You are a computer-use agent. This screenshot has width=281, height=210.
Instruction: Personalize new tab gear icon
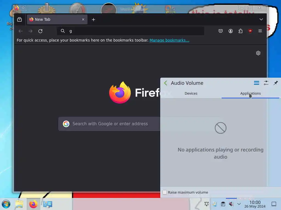[x=258, y=53]
